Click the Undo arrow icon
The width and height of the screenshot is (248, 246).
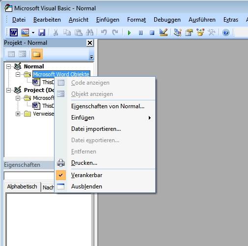pyautogui.click(x=104, y=32)
